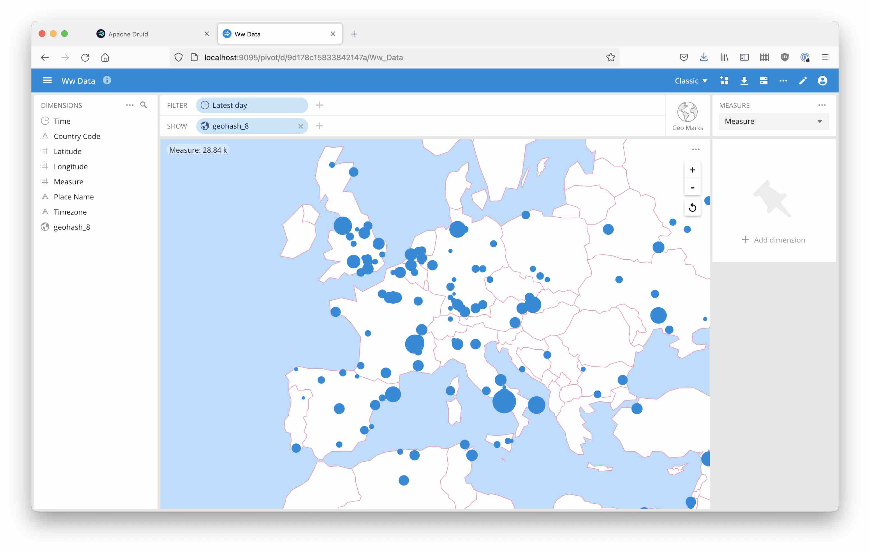Screen dimensions: 870x553
Task: Open the map options ellipsis icon
Action: pos(696,149)
